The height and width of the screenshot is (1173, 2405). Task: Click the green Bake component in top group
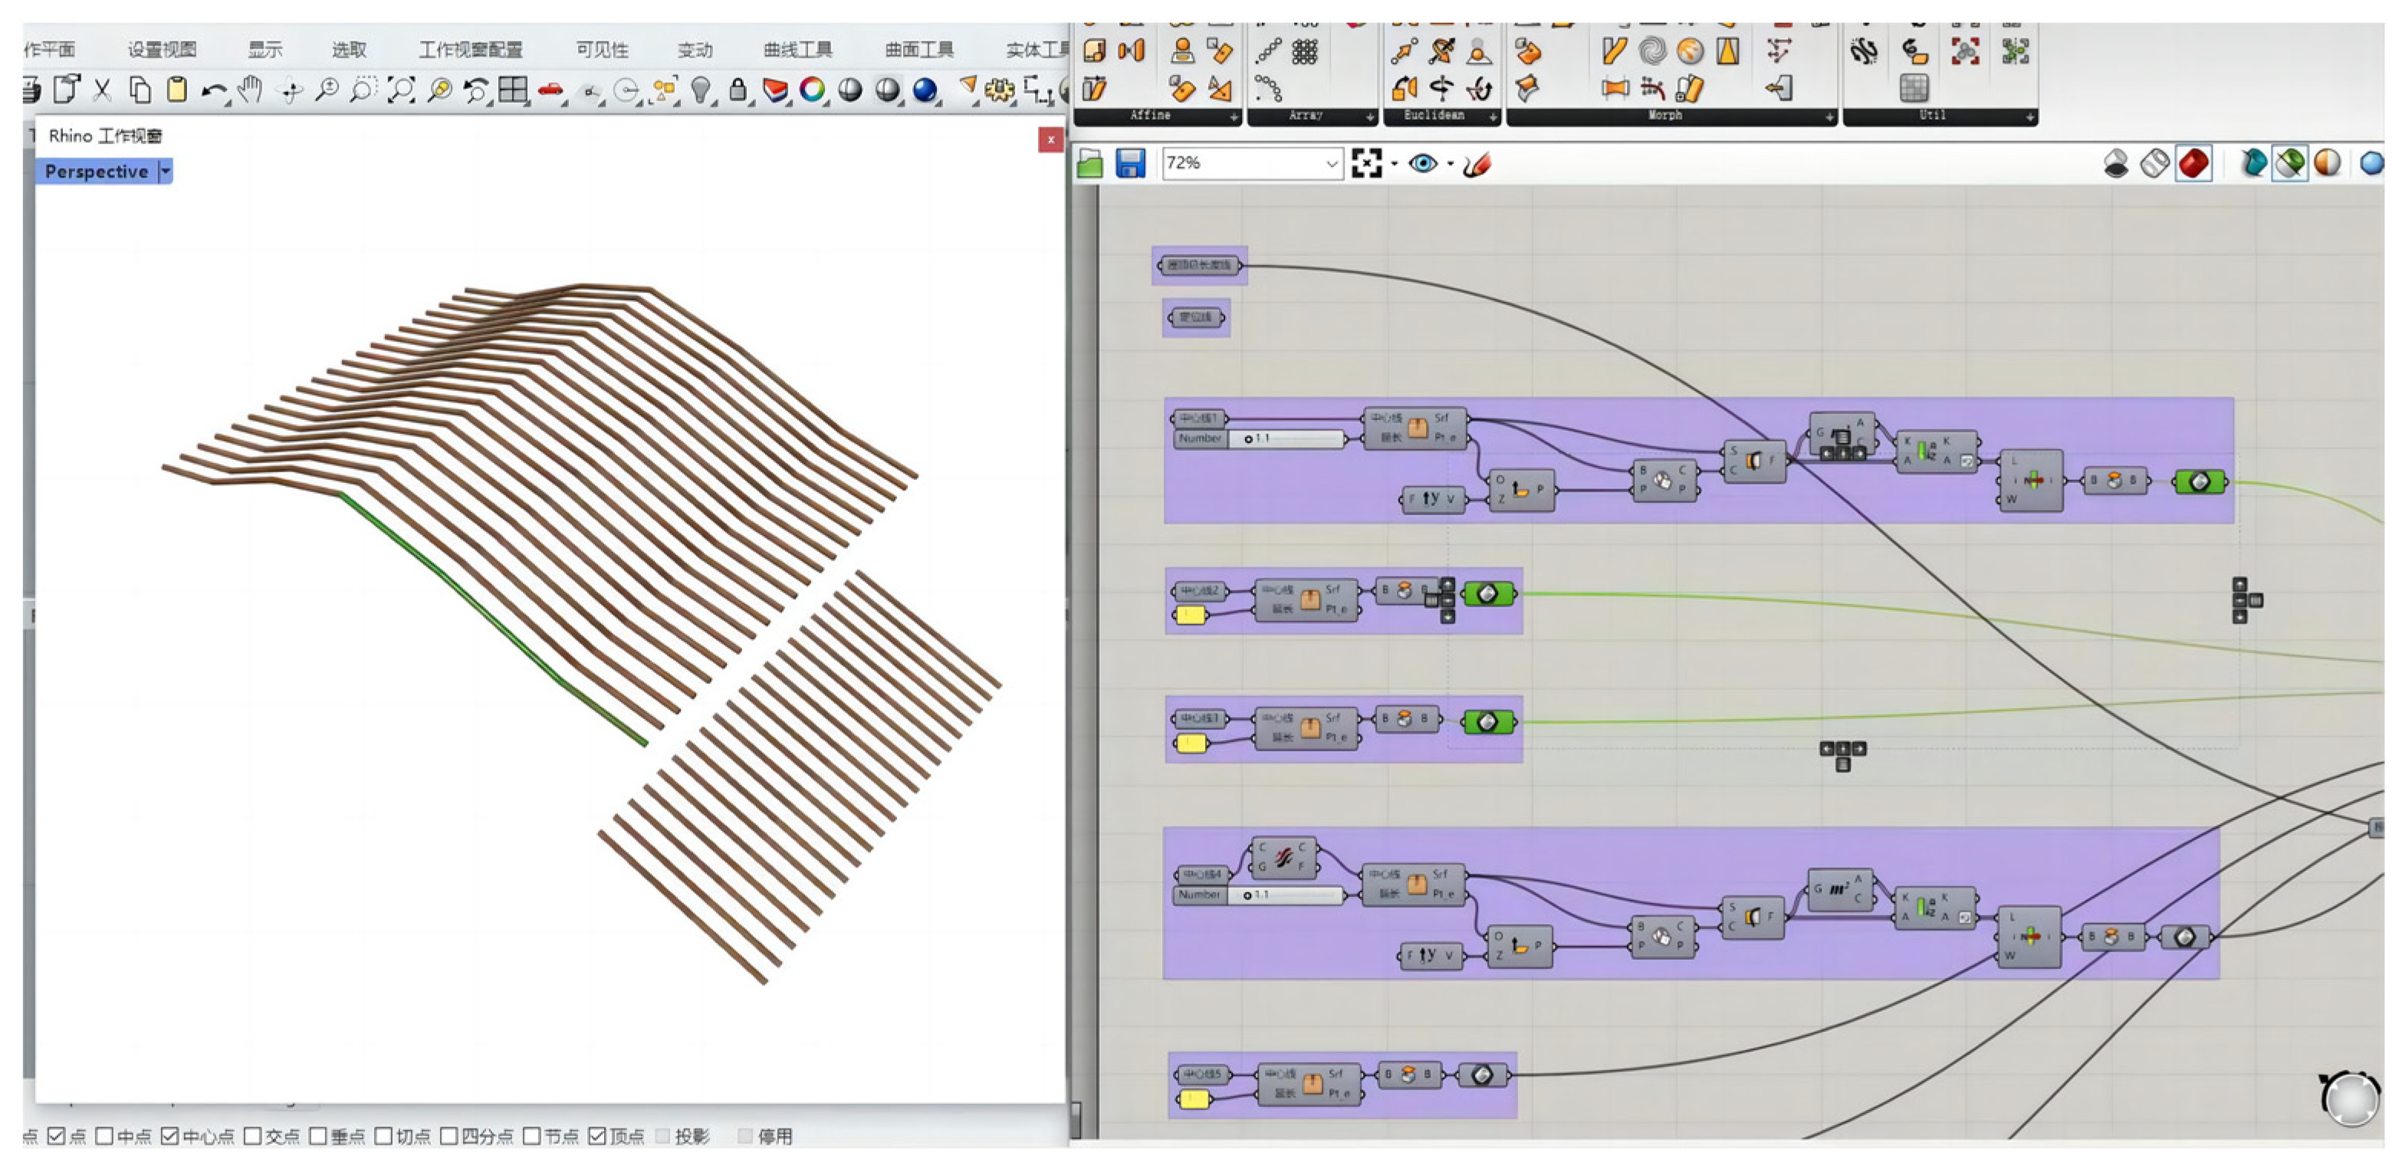pyautogui.click(x=2200, y=482)
